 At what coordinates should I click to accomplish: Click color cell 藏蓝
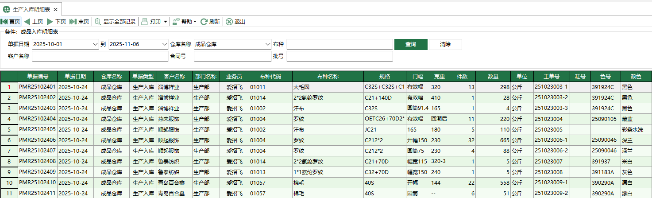point(636,119)
